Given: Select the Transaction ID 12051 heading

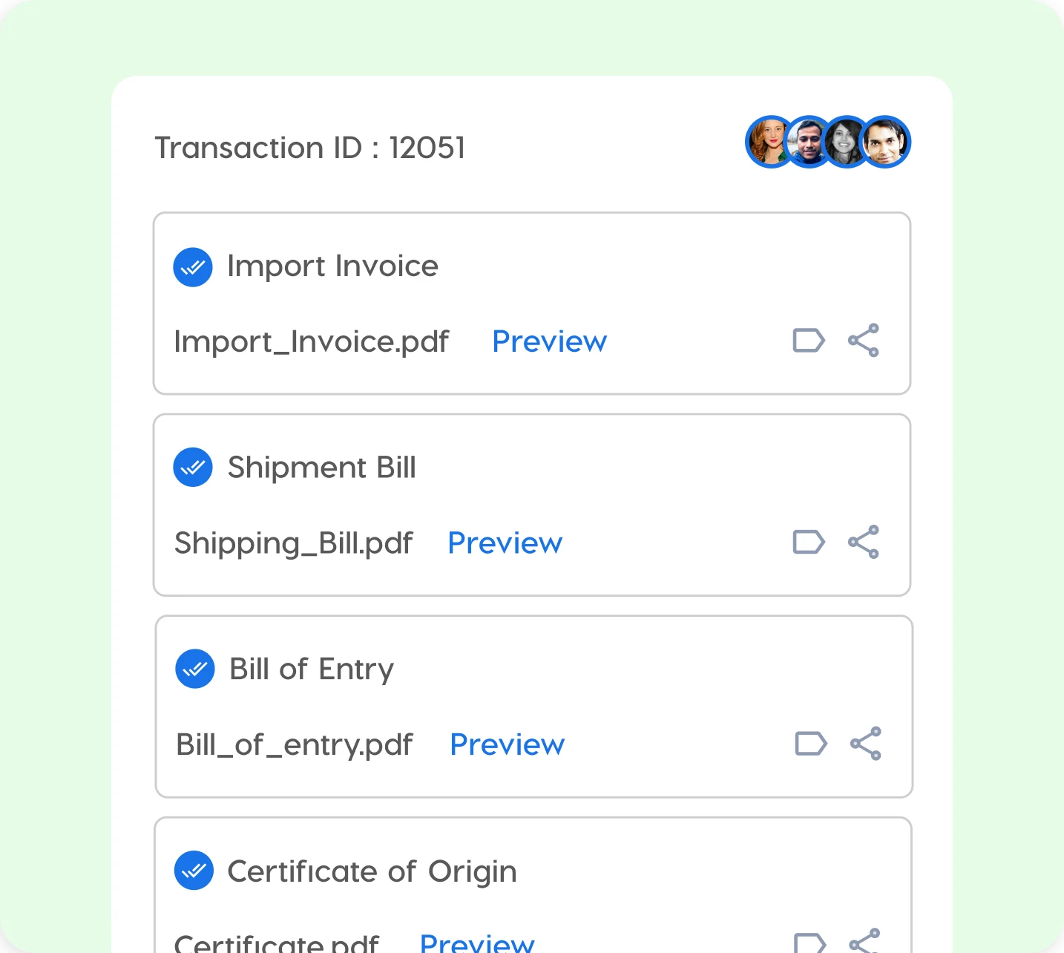Looking at the screenshot, I should click(x=310, y=147).
